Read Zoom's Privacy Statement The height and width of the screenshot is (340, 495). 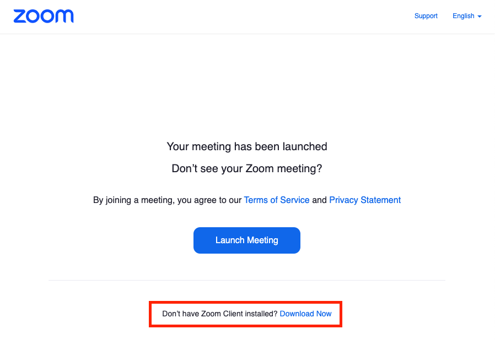[365, 200]
